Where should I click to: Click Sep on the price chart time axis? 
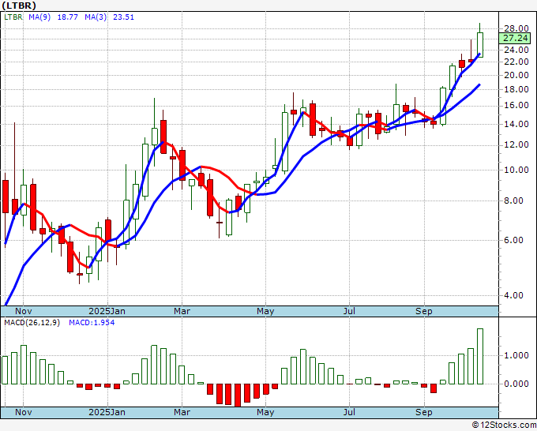click(x=424, y=311)
